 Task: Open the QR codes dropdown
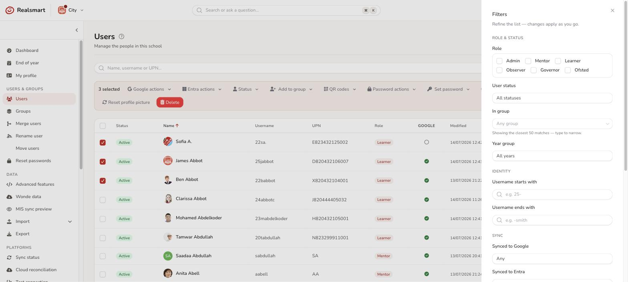click(340, 89)
